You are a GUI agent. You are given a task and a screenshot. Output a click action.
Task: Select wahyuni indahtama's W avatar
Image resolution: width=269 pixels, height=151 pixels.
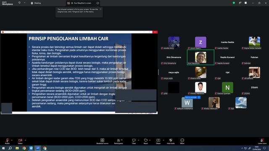pyautogui.click(x=187, y=102)
